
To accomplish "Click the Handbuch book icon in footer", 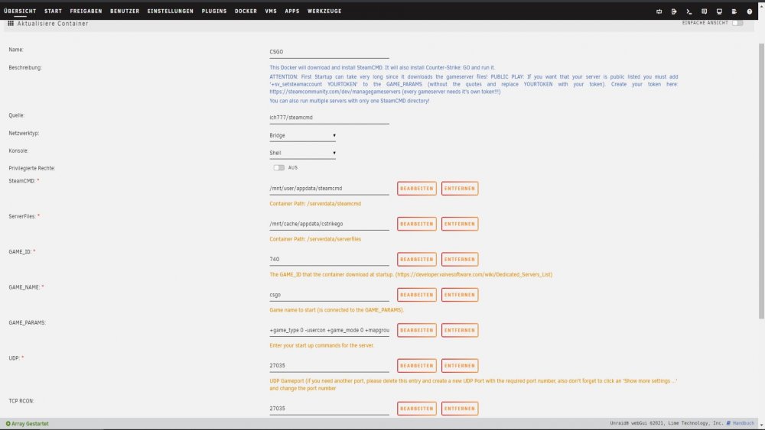I will [728, 423].
